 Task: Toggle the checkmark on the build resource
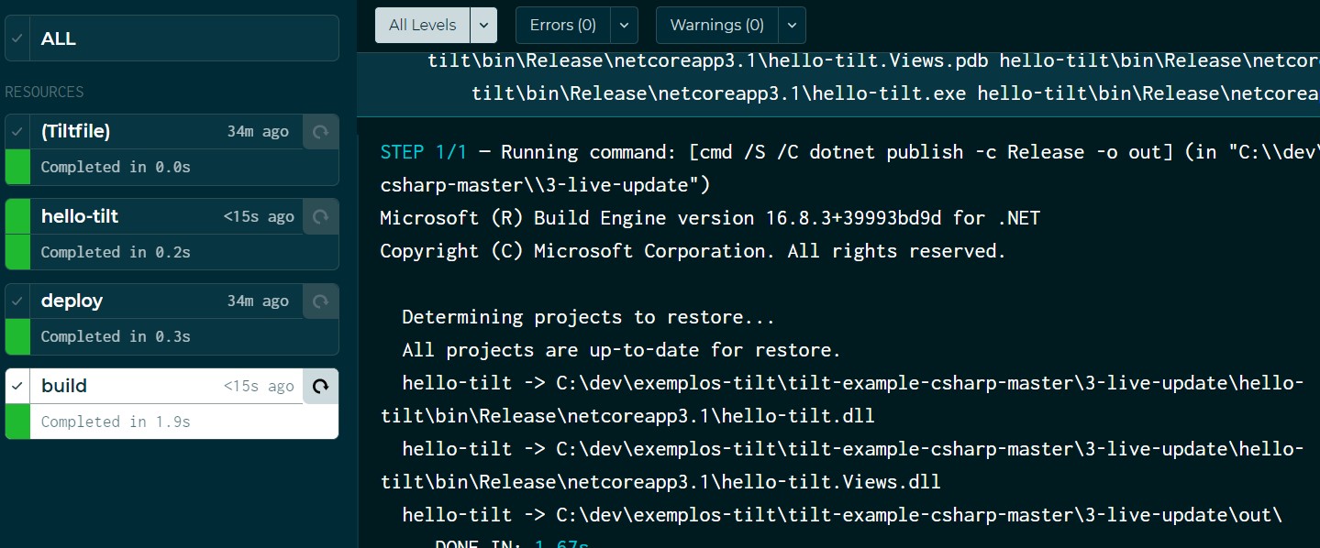click(17, 387)
